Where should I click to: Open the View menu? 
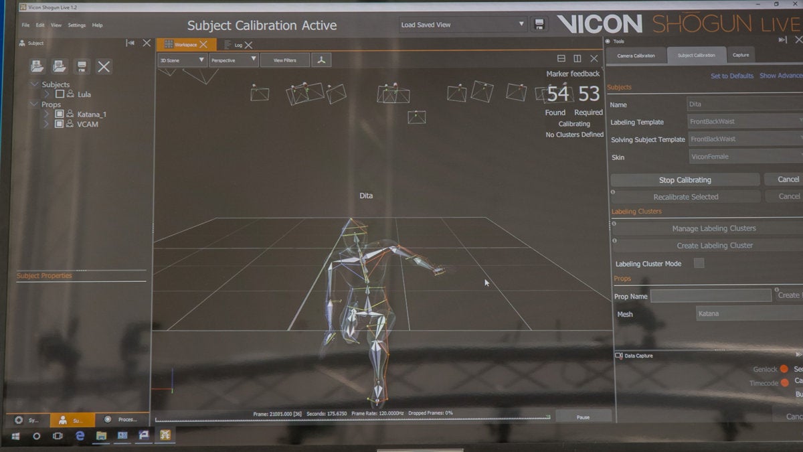tap(56, 25)
